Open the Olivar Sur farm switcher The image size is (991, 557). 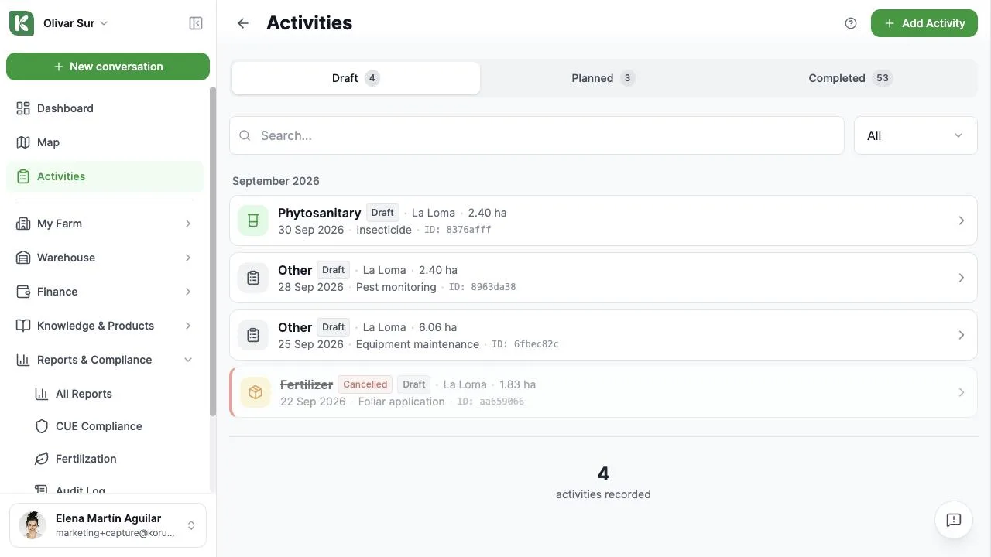(x=76, y=23)
